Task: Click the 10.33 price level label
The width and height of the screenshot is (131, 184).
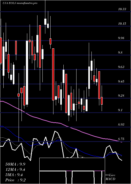Action: [122, 9]
